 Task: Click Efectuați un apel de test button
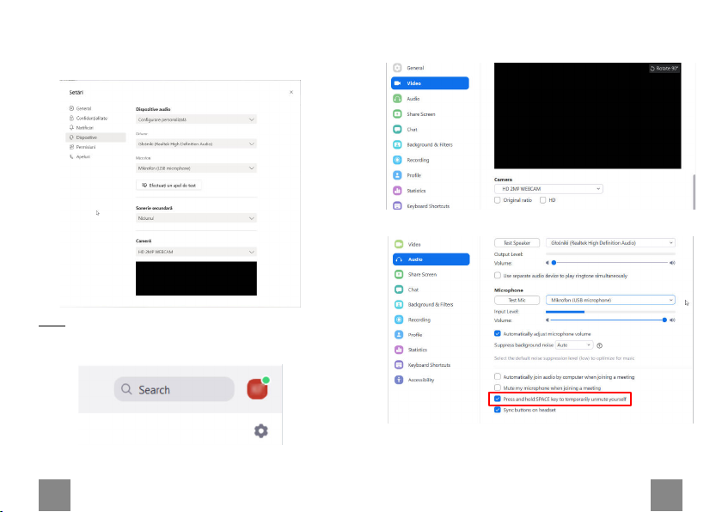[168, 186]
